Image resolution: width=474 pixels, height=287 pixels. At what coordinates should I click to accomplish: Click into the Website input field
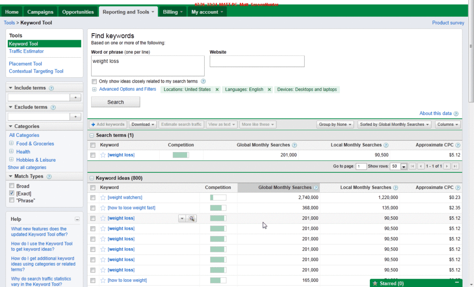pyautogui.click(x=257, y=61)
